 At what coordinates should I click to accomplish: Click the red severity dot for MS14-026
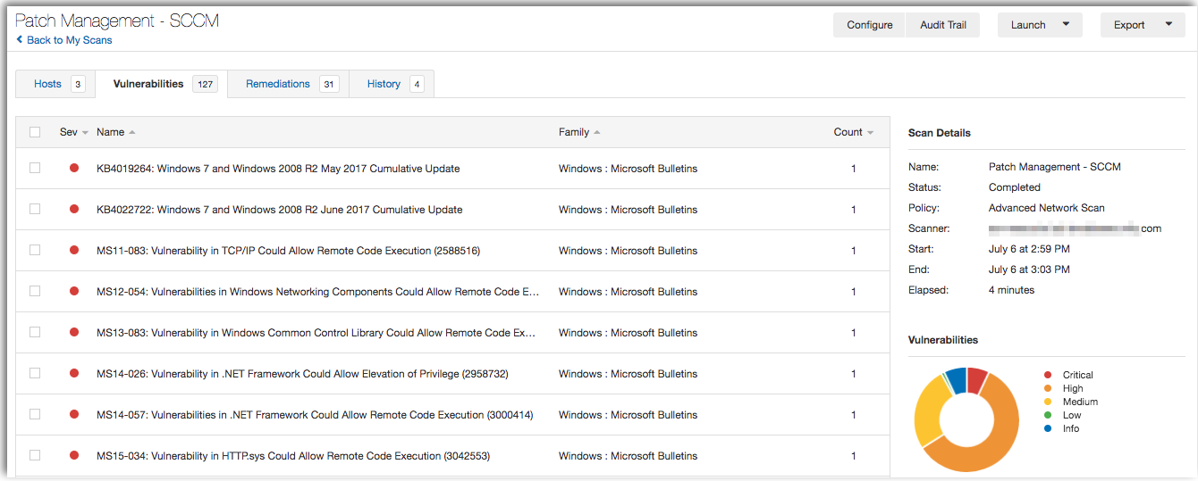(x=74, y=373)
